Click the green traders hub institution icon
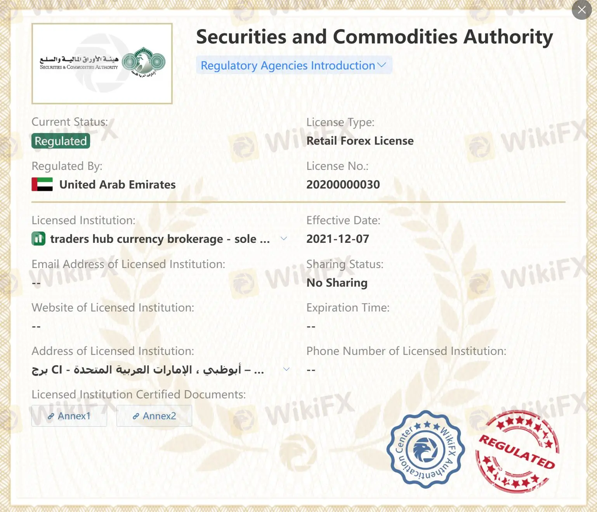Image resolution: width=597 pixels, height=512 pixels. pos(38,239)
